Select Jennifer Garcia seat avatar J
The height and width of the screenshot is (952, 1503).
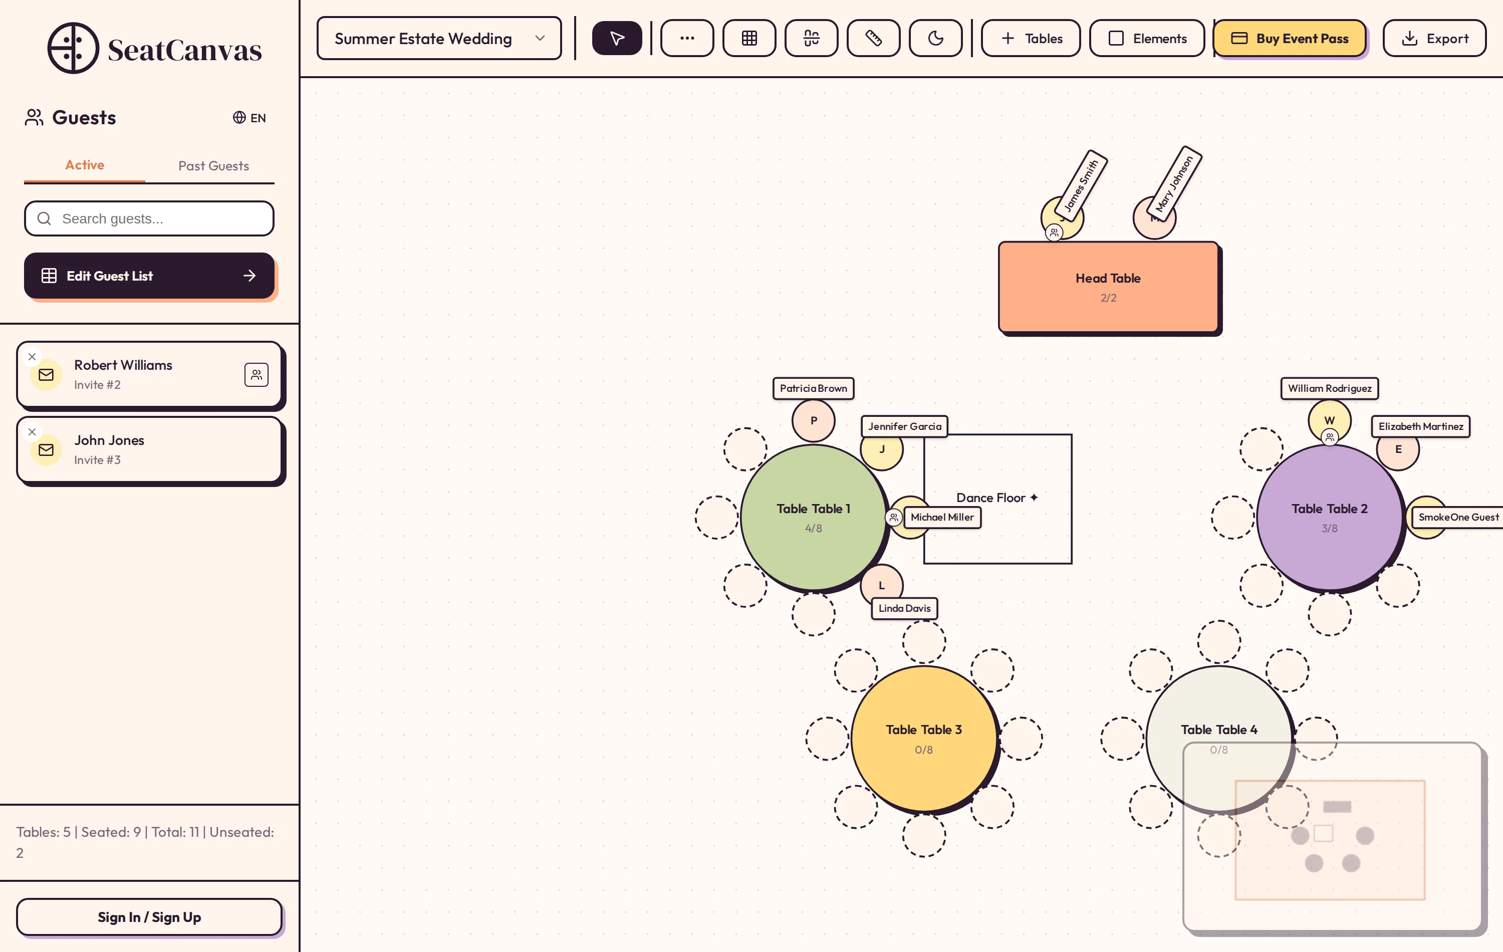[x=881, y=452]
